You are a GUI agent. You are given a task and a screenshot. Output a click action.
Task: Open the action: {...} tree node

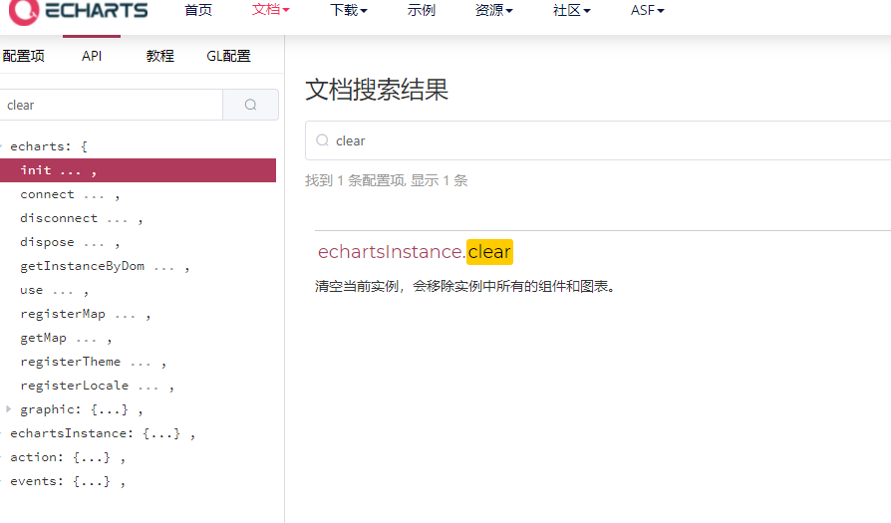[x=68, y=457]
